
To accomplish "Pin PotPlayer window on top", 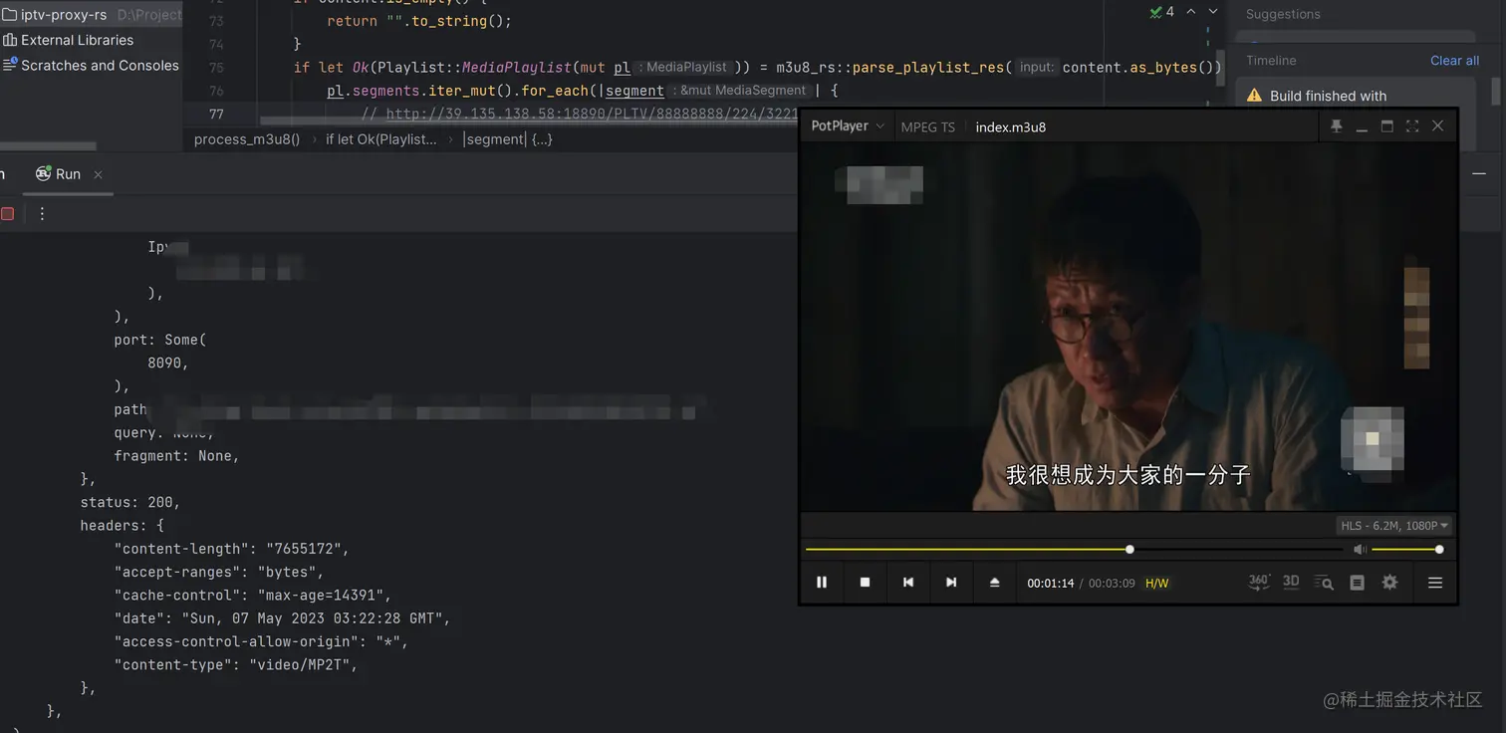I will click(x=1337, y=126).
